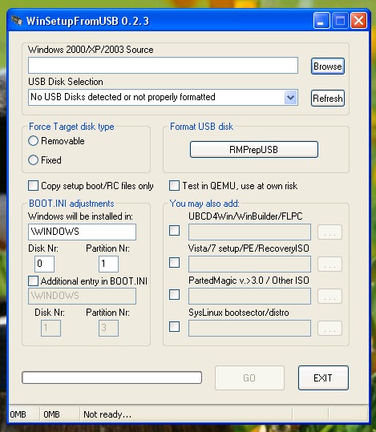The image size is (376, 432).
Task: Click the You may also add label
Action: pos(204,204)
